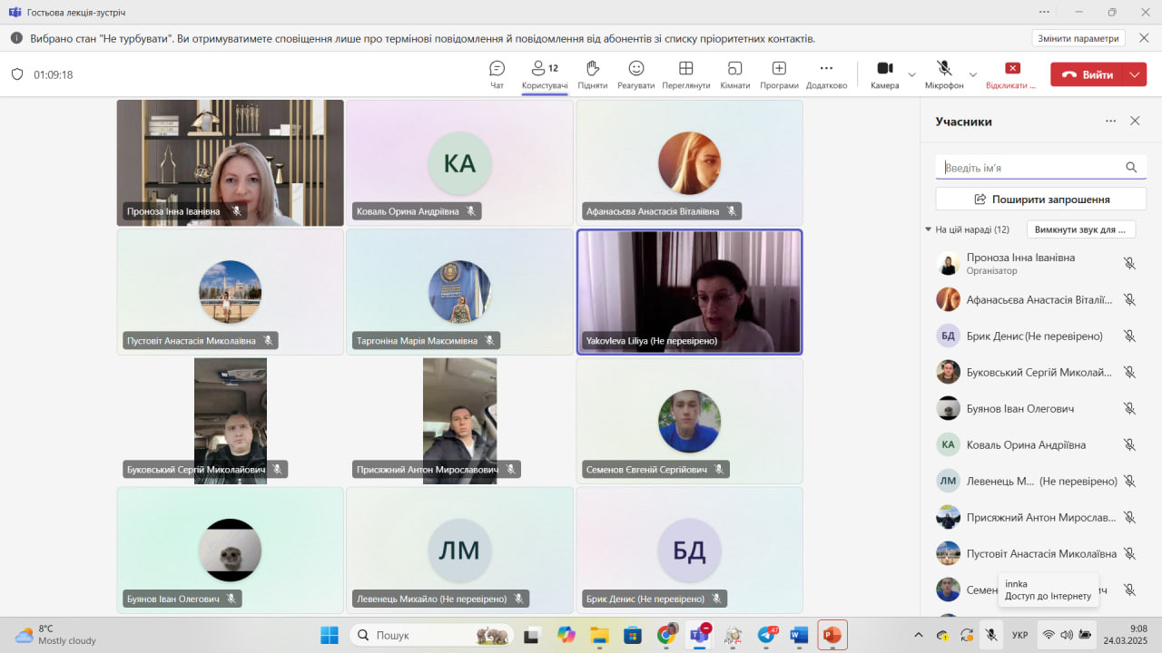Expand the dropdown arrow beside Вийти

[x=1135, y=75]
